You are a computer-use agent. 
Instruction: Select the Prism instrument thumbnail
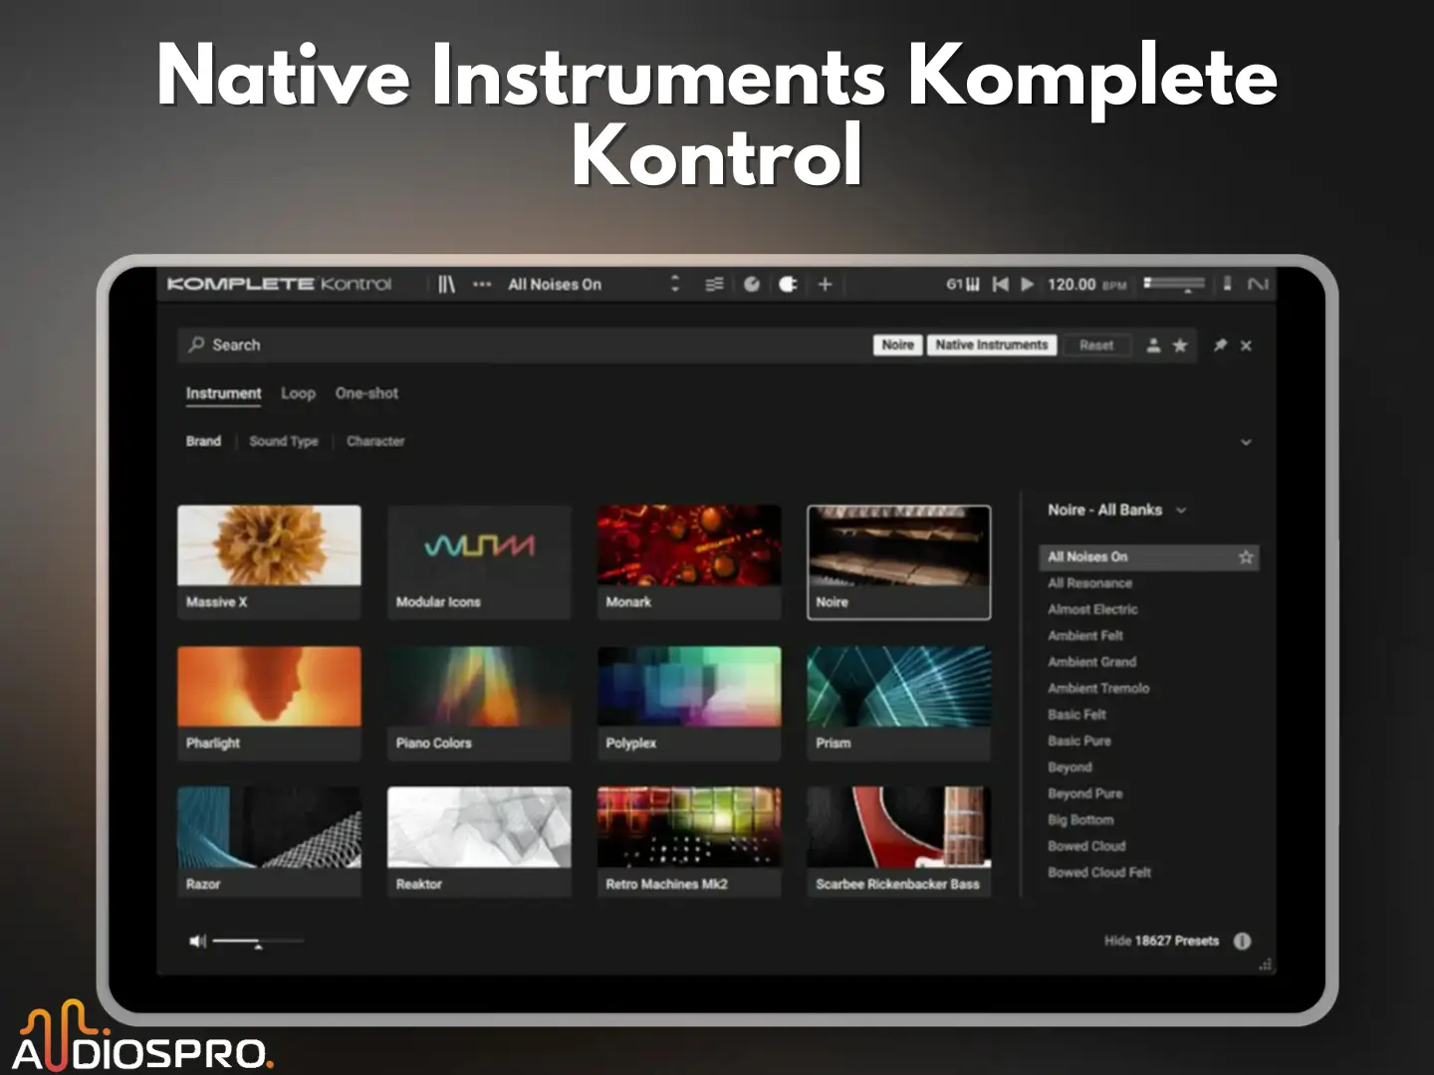tap(898, 703)
